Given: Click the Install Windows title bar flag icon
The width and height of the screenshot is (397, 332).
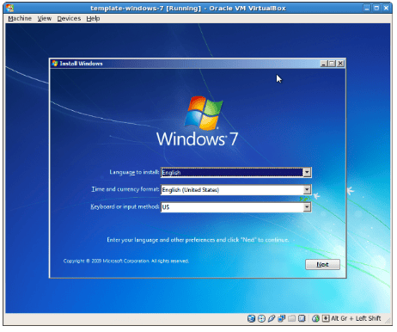Looking at the screenshot, I should pyautogui.click(x=54, y=64).
